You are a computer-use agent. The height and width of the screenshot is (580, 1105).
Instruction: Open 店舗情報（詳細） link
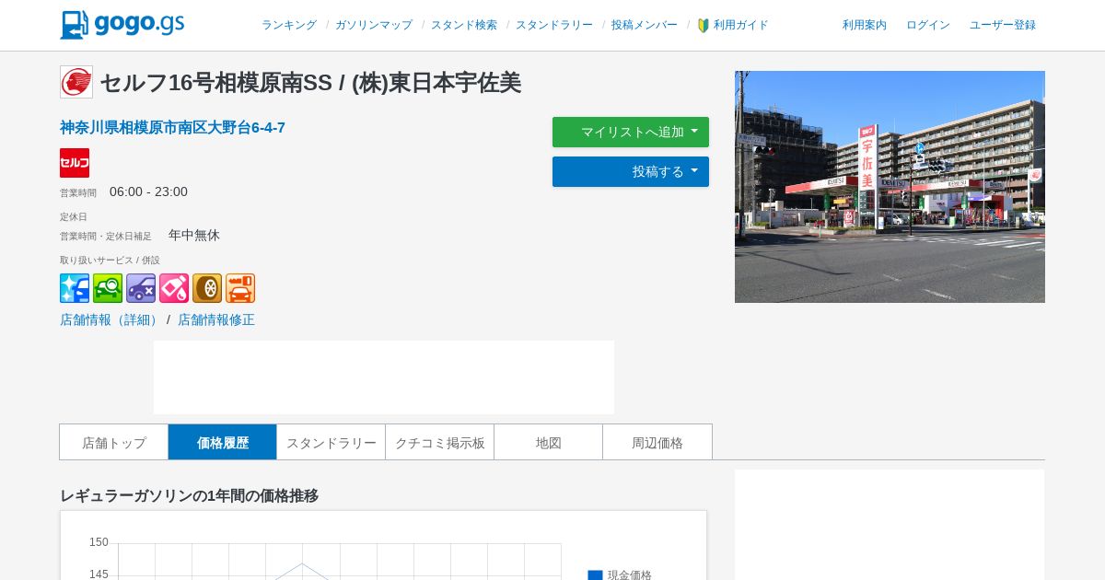pos(111,319)
